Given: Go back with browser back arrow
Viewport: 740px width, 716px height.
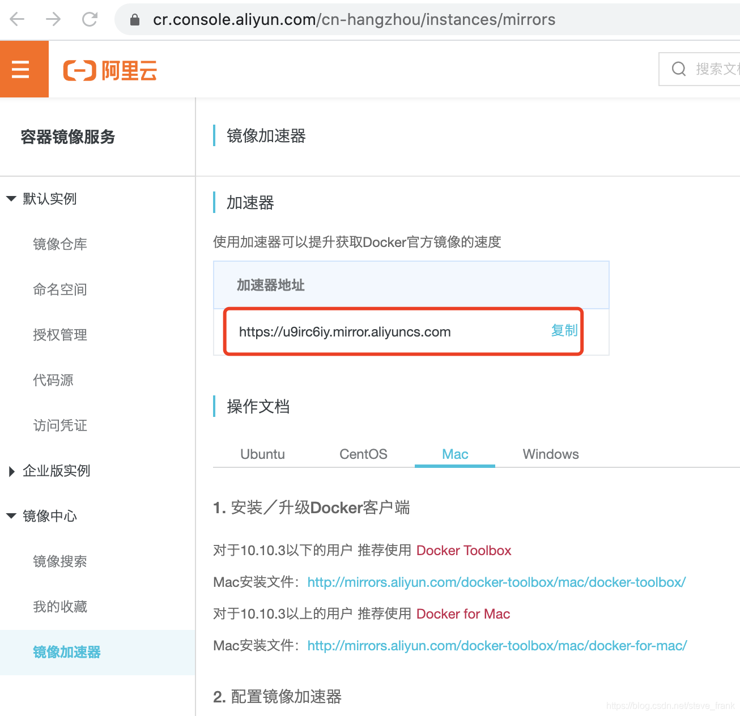Looking at the screenshot, I should click(18, 19).
